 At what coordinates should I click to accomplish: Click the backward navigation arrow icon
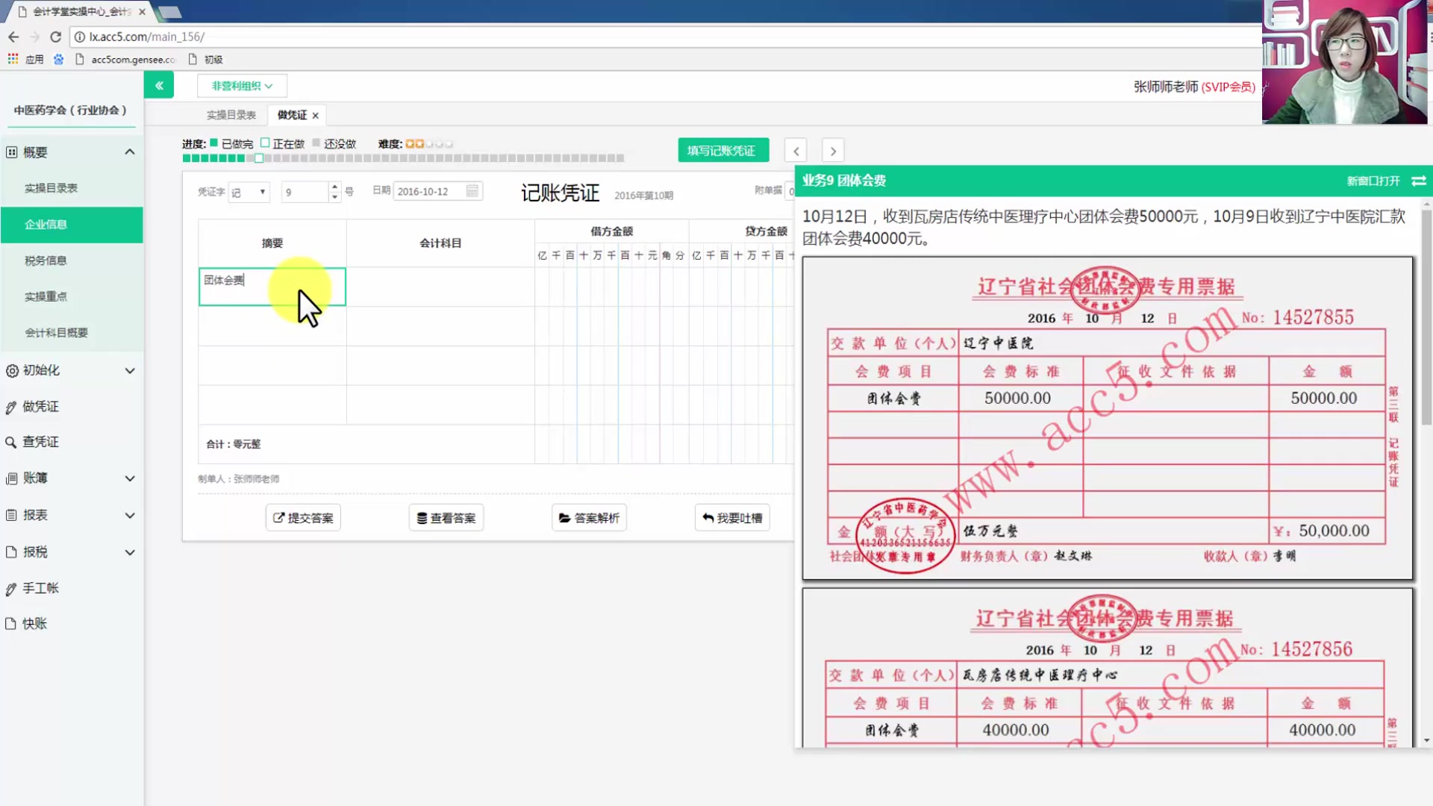[x=795, y=151]
